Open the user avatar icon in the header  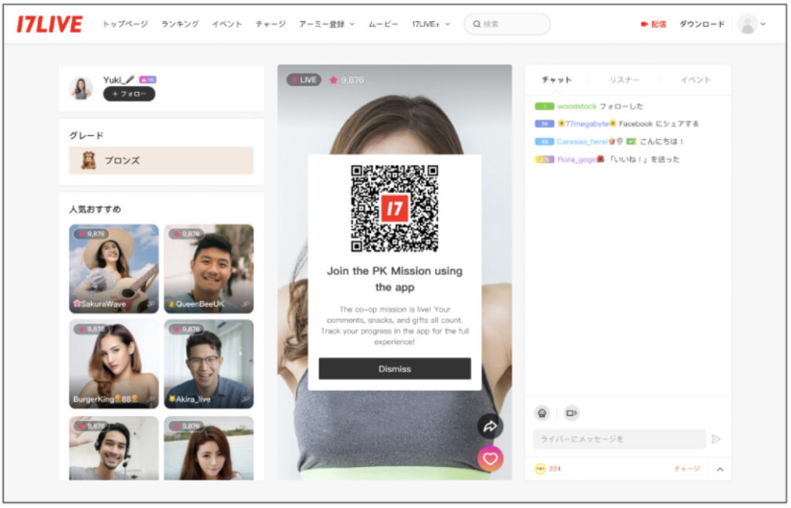[x=748, y=24]
